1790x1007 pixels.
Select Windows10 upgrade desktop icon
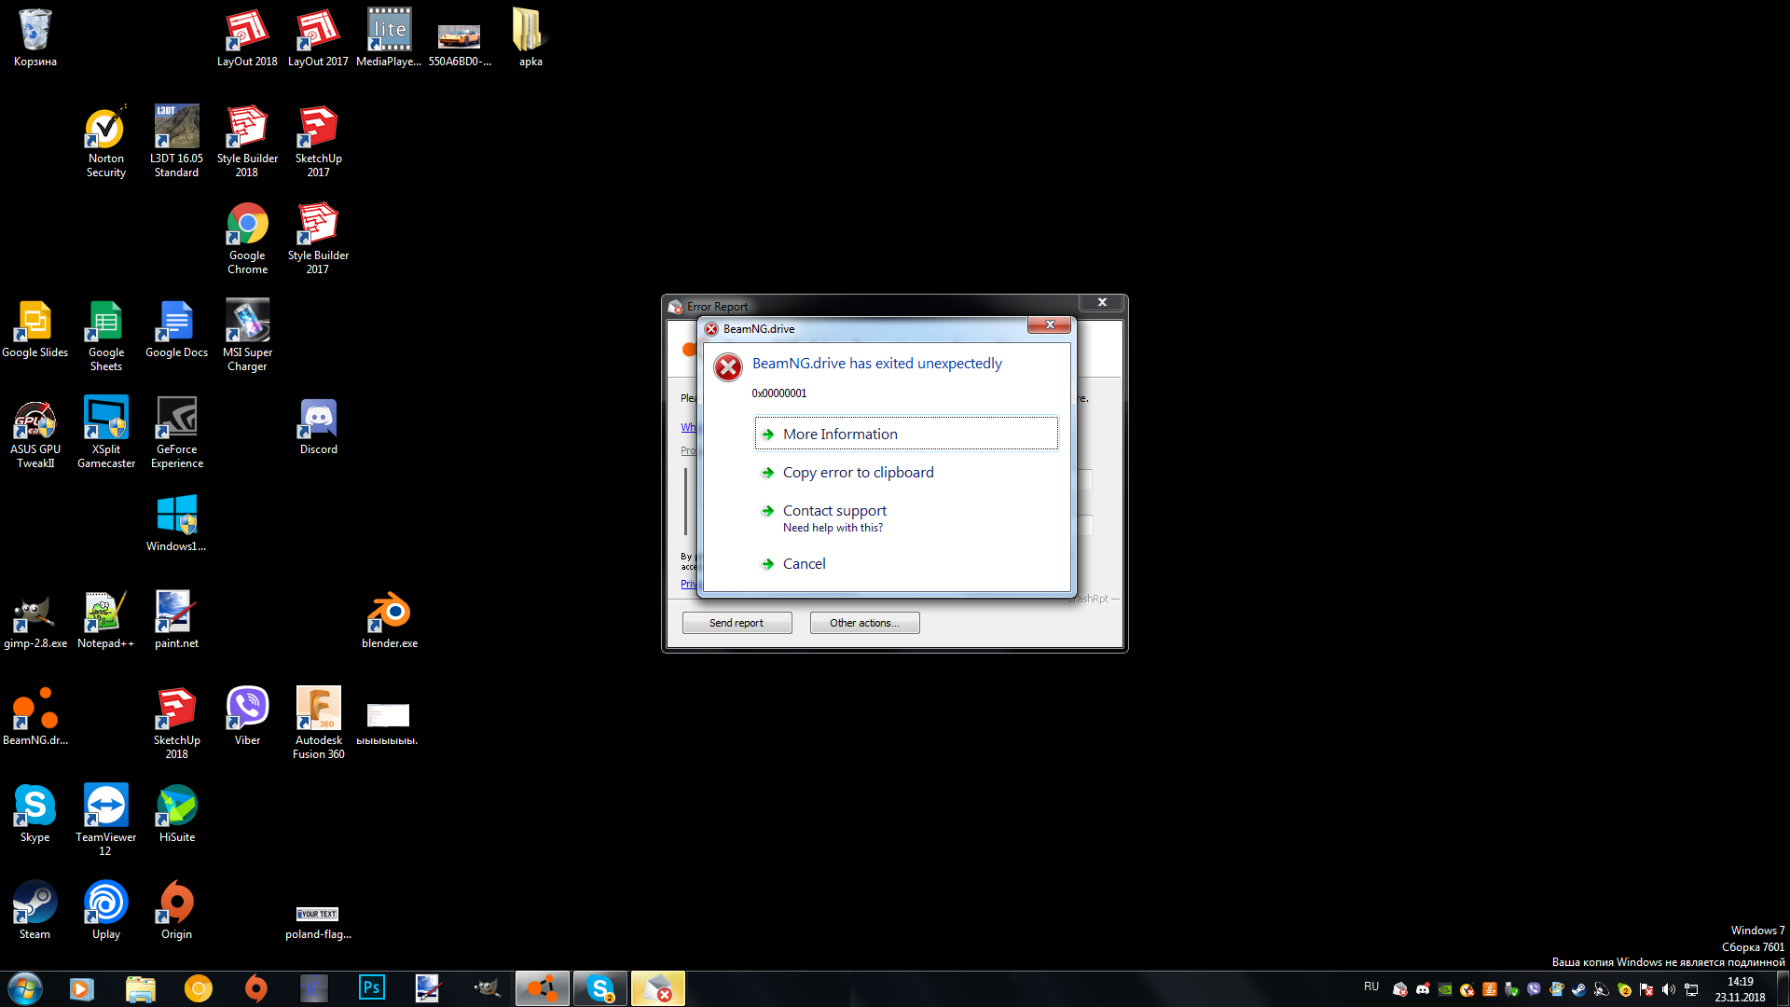click(176, 524)
